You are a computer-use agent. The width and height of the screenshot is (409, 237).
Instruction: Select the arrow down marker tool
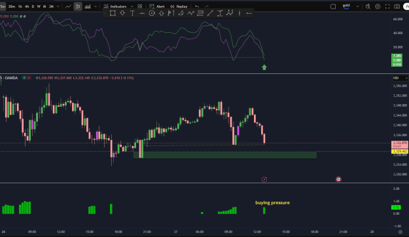122,13
